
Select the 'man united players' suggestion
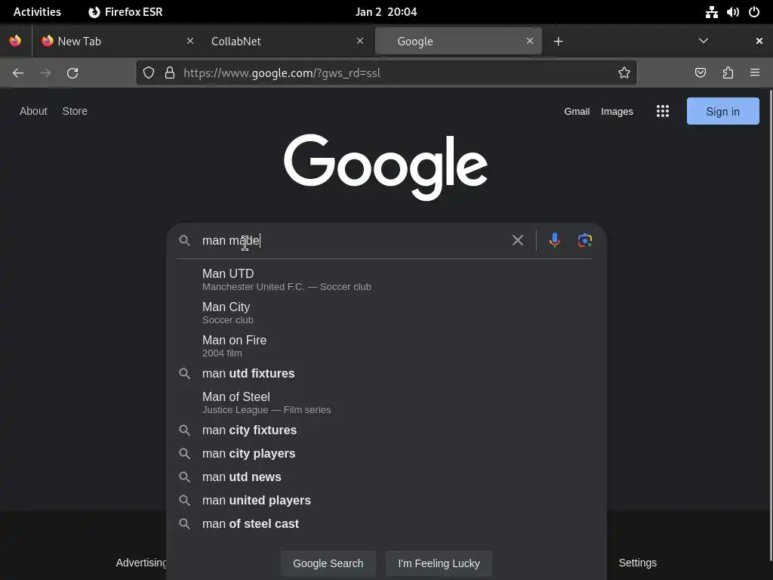(x=385, y=500)
